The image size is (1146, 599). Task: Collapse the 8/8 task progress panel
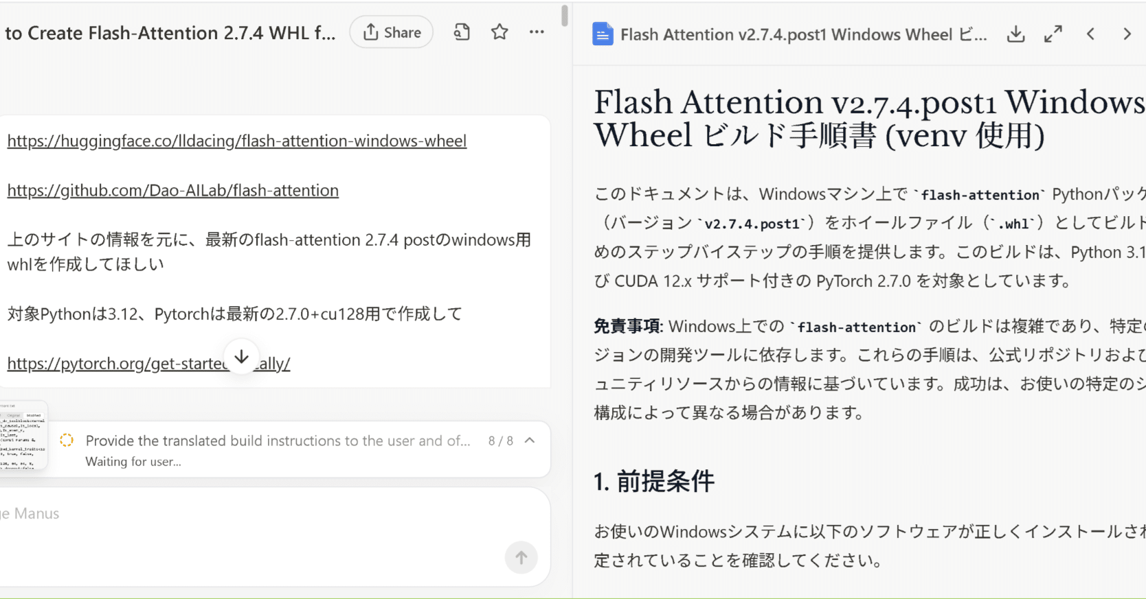(530, 441)
